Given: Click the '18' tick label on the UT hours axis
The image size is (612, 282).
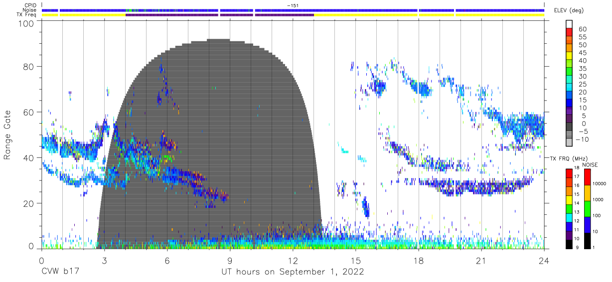Looking at the screenshot, I should (418, 260).
